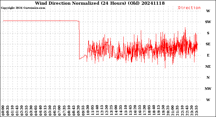Click the '08:45' time tick label
The image size is (216, 117).
[74, 111]
